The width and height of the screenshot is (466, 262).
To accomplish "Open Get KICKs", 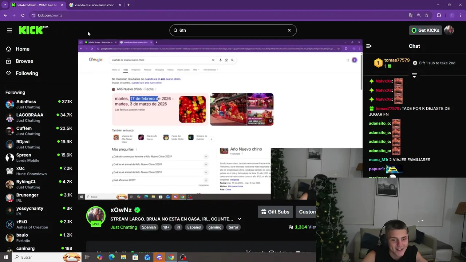I will click(x=425, y=30).
